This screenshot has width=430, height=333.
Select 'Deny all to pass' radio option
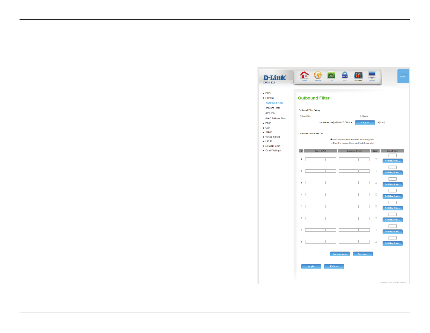[x=332, y=143]
